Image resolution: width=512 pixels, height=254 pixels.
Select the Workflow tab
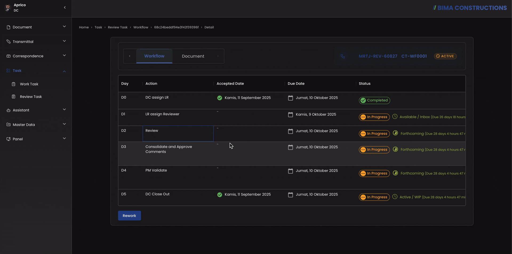tap(154, 56)
